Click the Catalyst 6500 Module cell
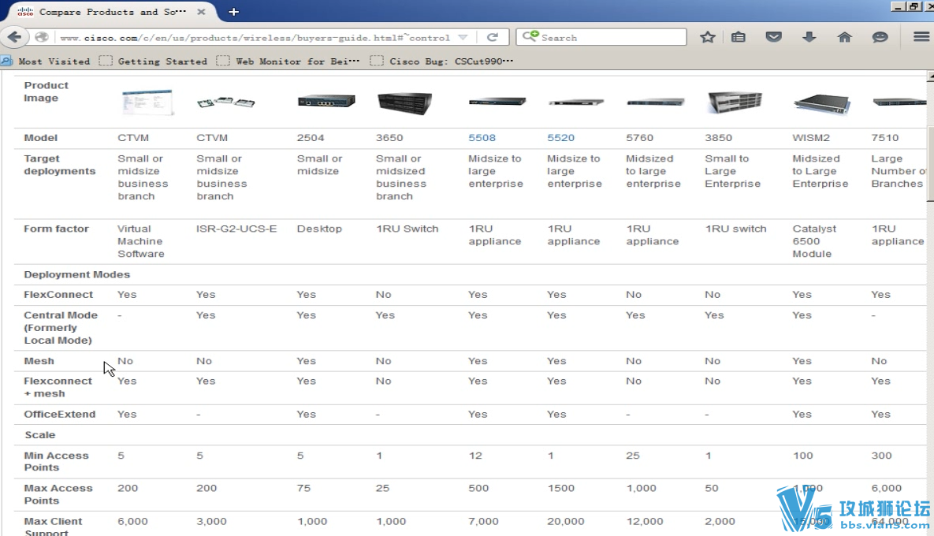Screen dimensions: 934x536 point(814,241)
